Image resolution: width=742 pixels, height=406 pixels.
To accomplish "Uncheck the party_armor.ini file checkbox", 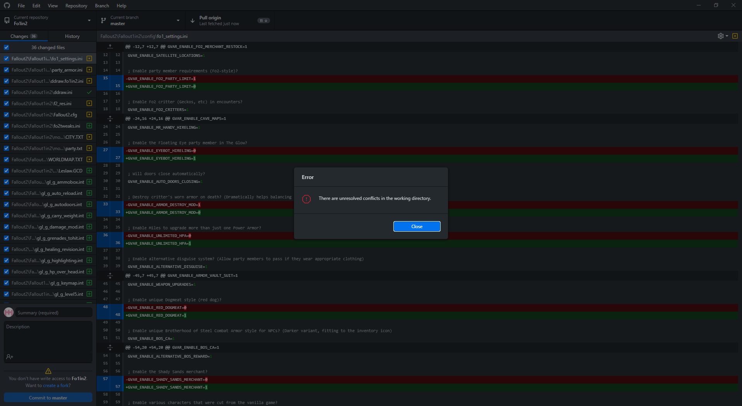I will 6,70.
